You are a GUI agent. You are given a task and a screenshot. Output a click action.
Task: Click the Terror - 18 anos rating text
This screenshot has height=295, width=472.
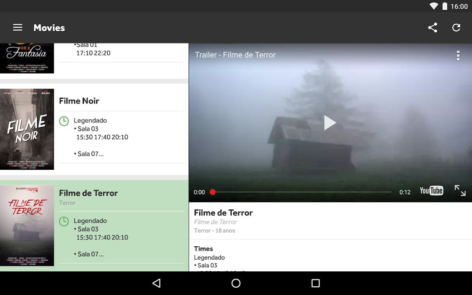pyautogui.click(x=214, y=230)
